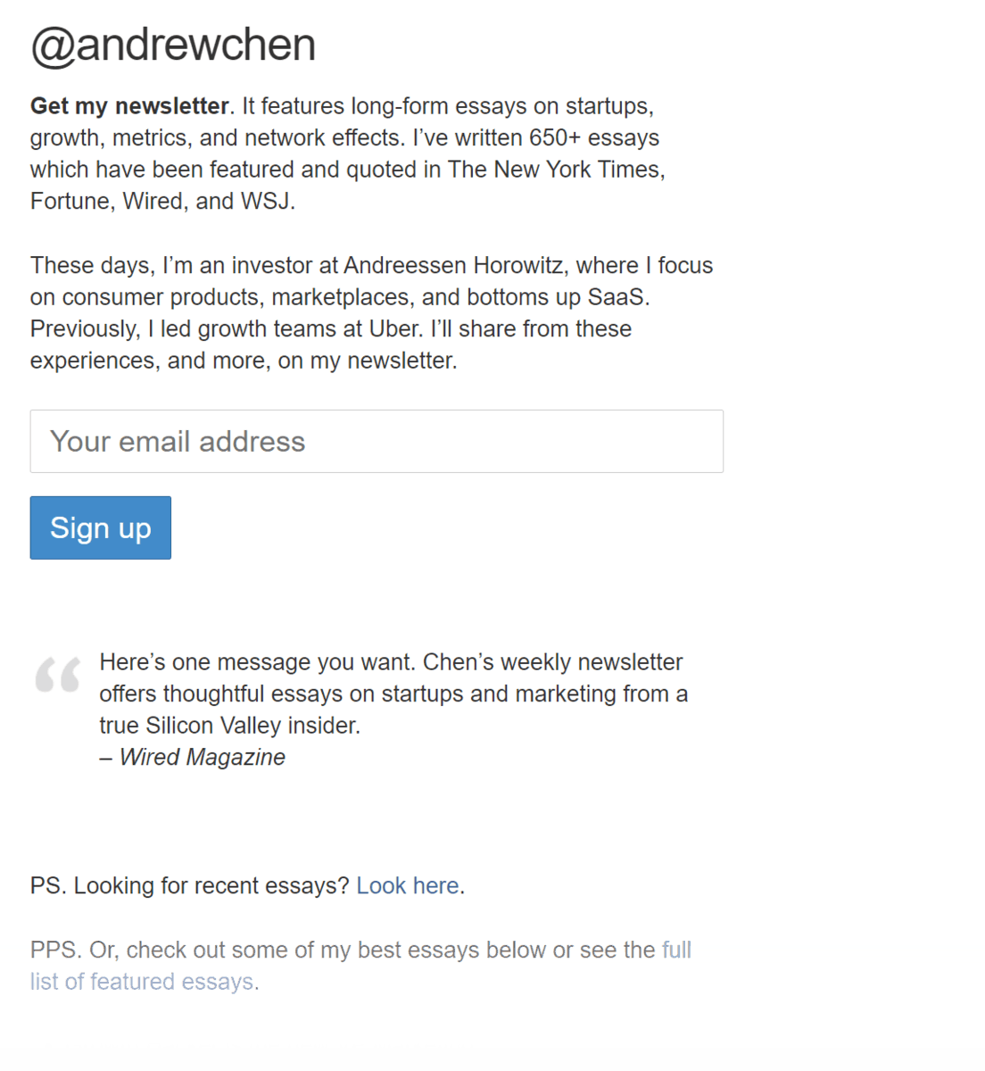This screenshot has height=1071, width=985.
Task: Click the PS. Looking for recent essays text
Action: click(x=189, y=885)
